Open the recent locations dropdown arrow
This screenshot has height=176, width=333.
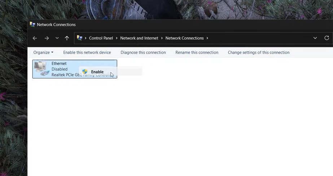(57, 38)
